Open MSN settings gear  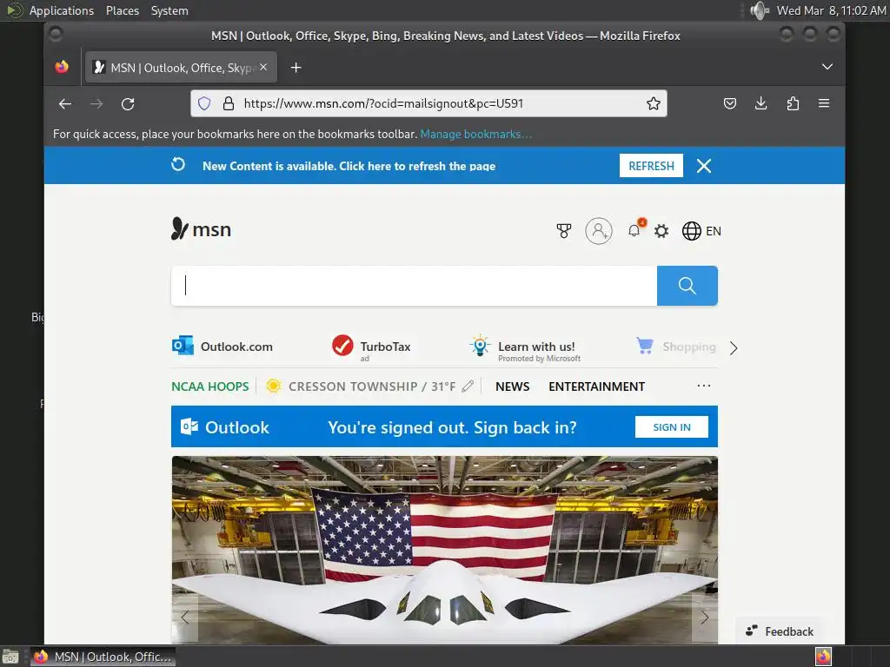tap(661, 231)
